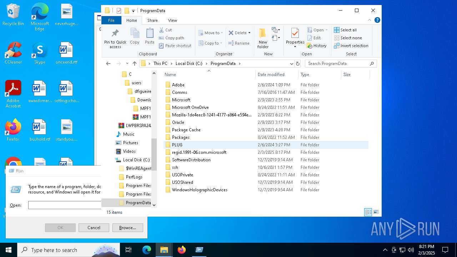Image resolution: width=457 pixels, height=257 pixels.
Task: Collapse the ribbon with chevron
Action: coord(370,20)
